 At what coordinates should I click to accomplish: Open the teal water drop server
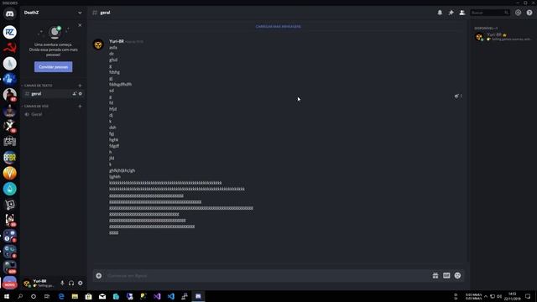tap(9, 189)
